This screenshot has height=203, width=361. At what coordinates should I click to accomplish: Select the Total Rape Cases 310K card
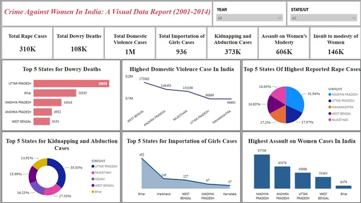(x=28, y=43)
